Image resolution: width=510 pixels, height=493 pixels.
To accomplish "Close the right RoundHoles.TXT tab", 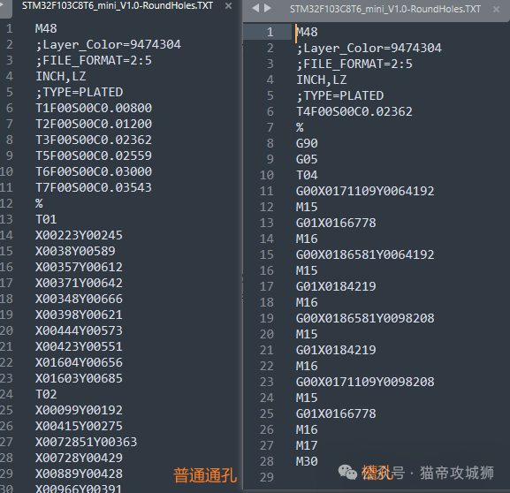I will [497, 10].
